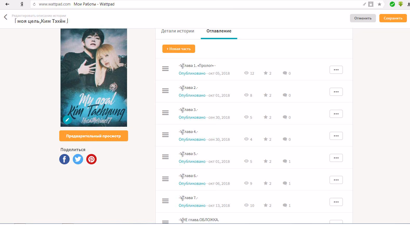Open the НЕ глава.ОБЛОЖКА. chapter title
The image size is (410, 225).
point(199,220)
